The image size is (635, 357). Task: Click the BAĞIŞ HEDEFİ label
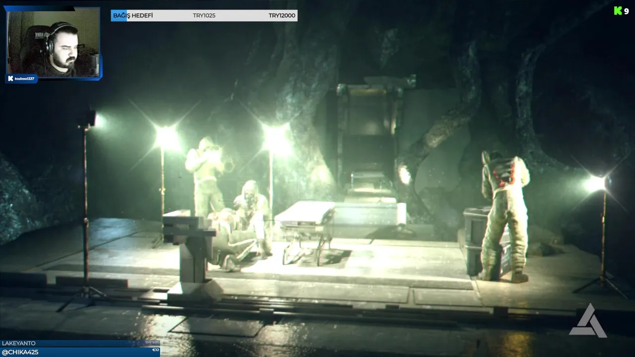pos(133,16)
